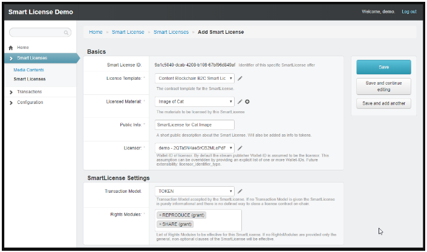The height and width of the screenshot is (252, 427).
Task: Remove the SHARE (grant) rights module
Action: [x=160, y=224]
